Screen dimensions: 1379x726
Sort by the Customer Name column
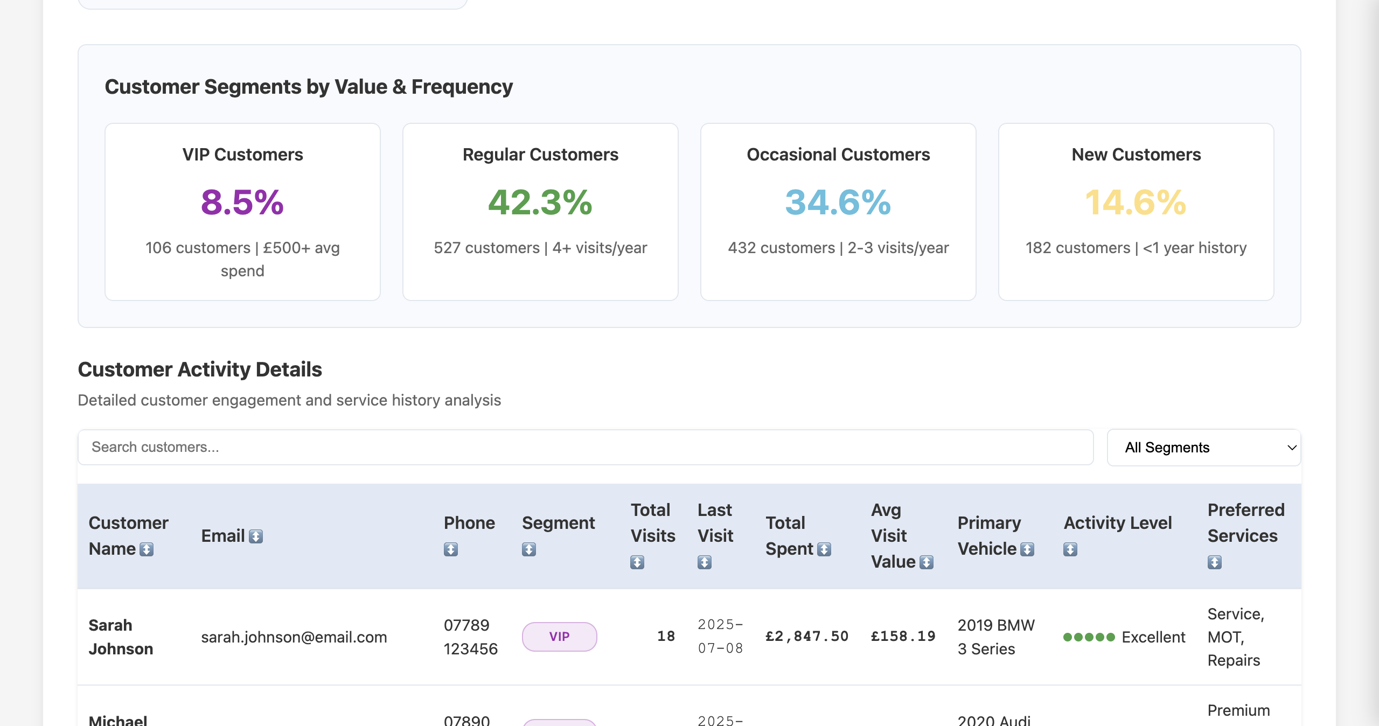[x=147, y=550]
